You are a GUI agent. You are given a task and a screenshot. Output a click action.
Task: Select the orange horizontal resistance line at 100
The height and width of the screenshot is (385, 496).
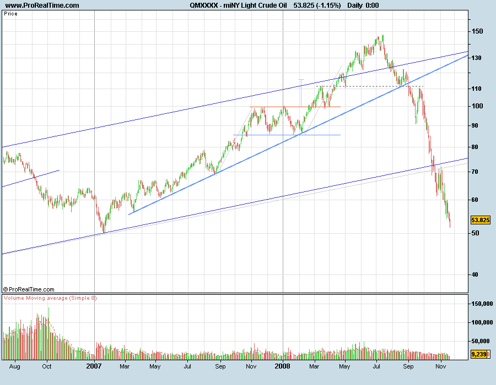[295, 107]
